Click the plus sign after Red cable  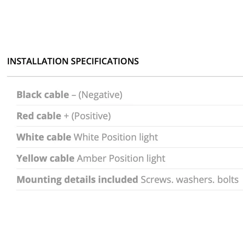(66, 116)
